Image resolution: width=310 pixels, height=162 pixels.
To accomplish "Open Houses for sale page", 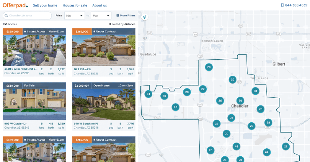I will (x=75, y=5).
